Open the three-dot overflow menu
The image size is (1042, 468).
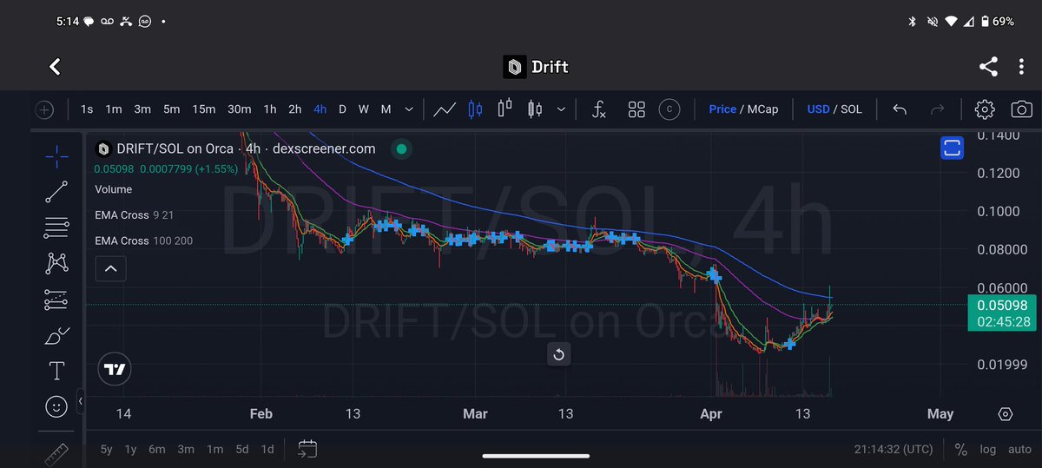(1021, 67)
